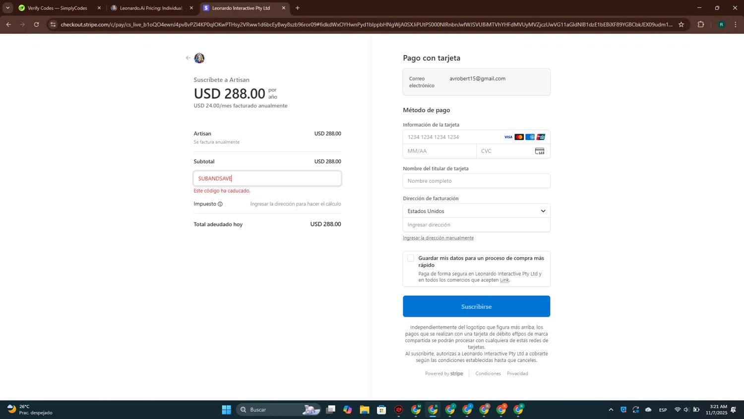Click the SUBANDSAVE promo code field
744x419 pixels.
[267, 178]
